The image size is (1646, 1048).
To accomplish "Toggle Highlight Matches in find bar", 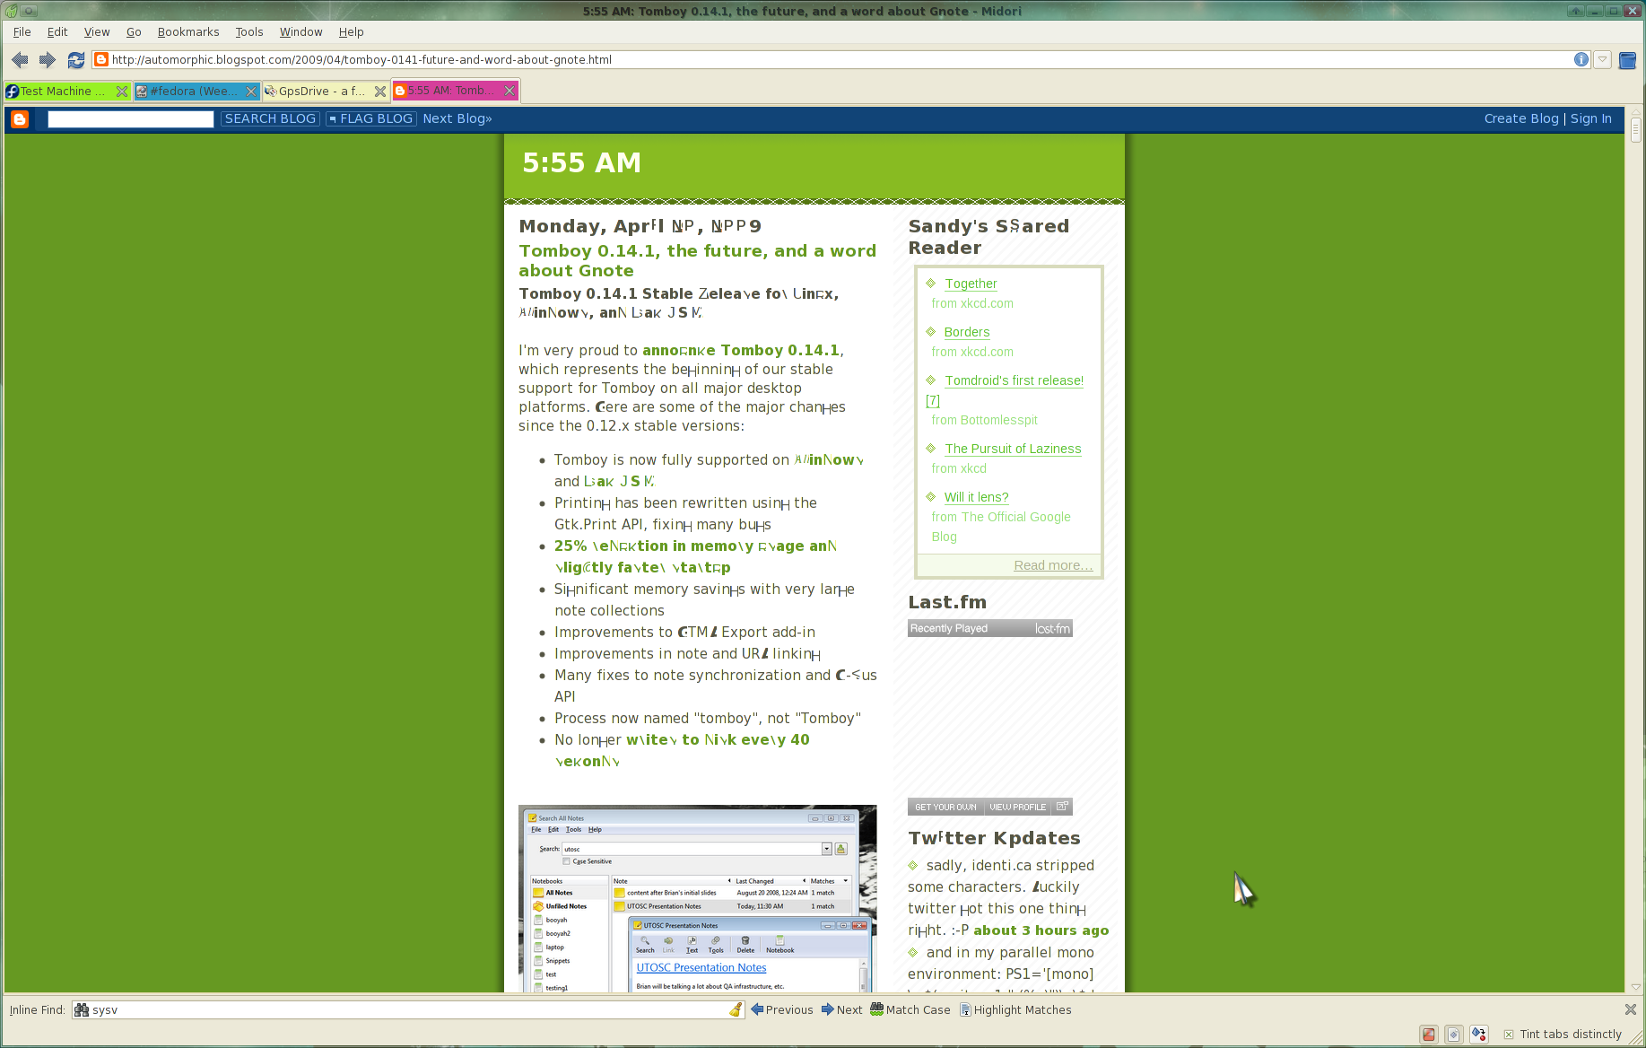I will coord(1015,1009).
